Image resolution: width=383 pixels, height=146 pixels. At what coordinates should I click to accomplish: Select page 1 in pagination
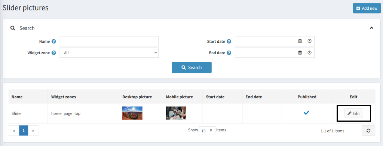pyautogui.click(x=24, y=131)
